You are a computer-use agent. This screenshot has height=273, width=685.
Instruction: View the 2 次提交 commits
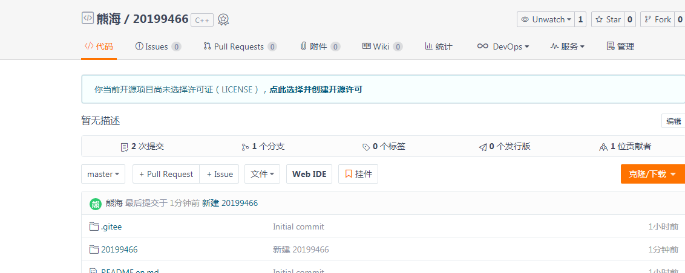point(142,147)
